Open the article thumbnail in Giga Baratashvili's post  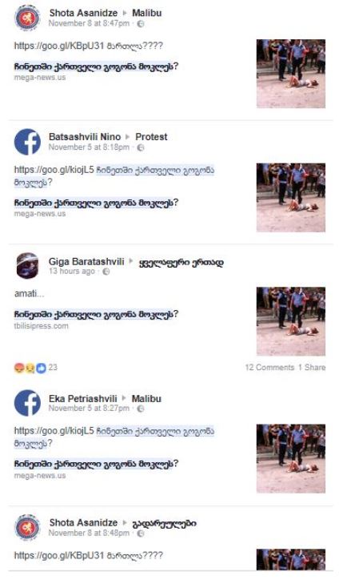click(291, 321)
